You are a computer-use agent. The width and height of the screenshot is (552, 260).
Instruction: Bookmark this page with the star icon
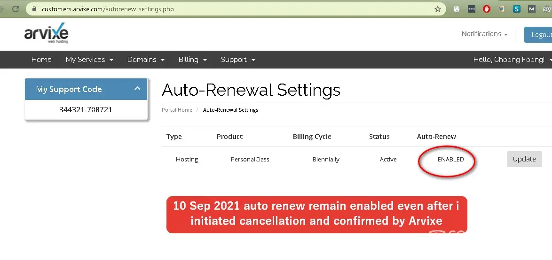point(437,9)
